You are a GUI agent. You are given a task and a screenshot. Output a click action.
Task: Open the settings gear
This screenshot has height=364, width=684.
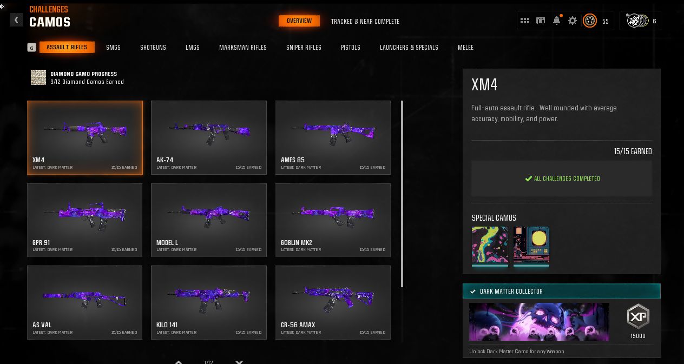[x=573, y=21]
